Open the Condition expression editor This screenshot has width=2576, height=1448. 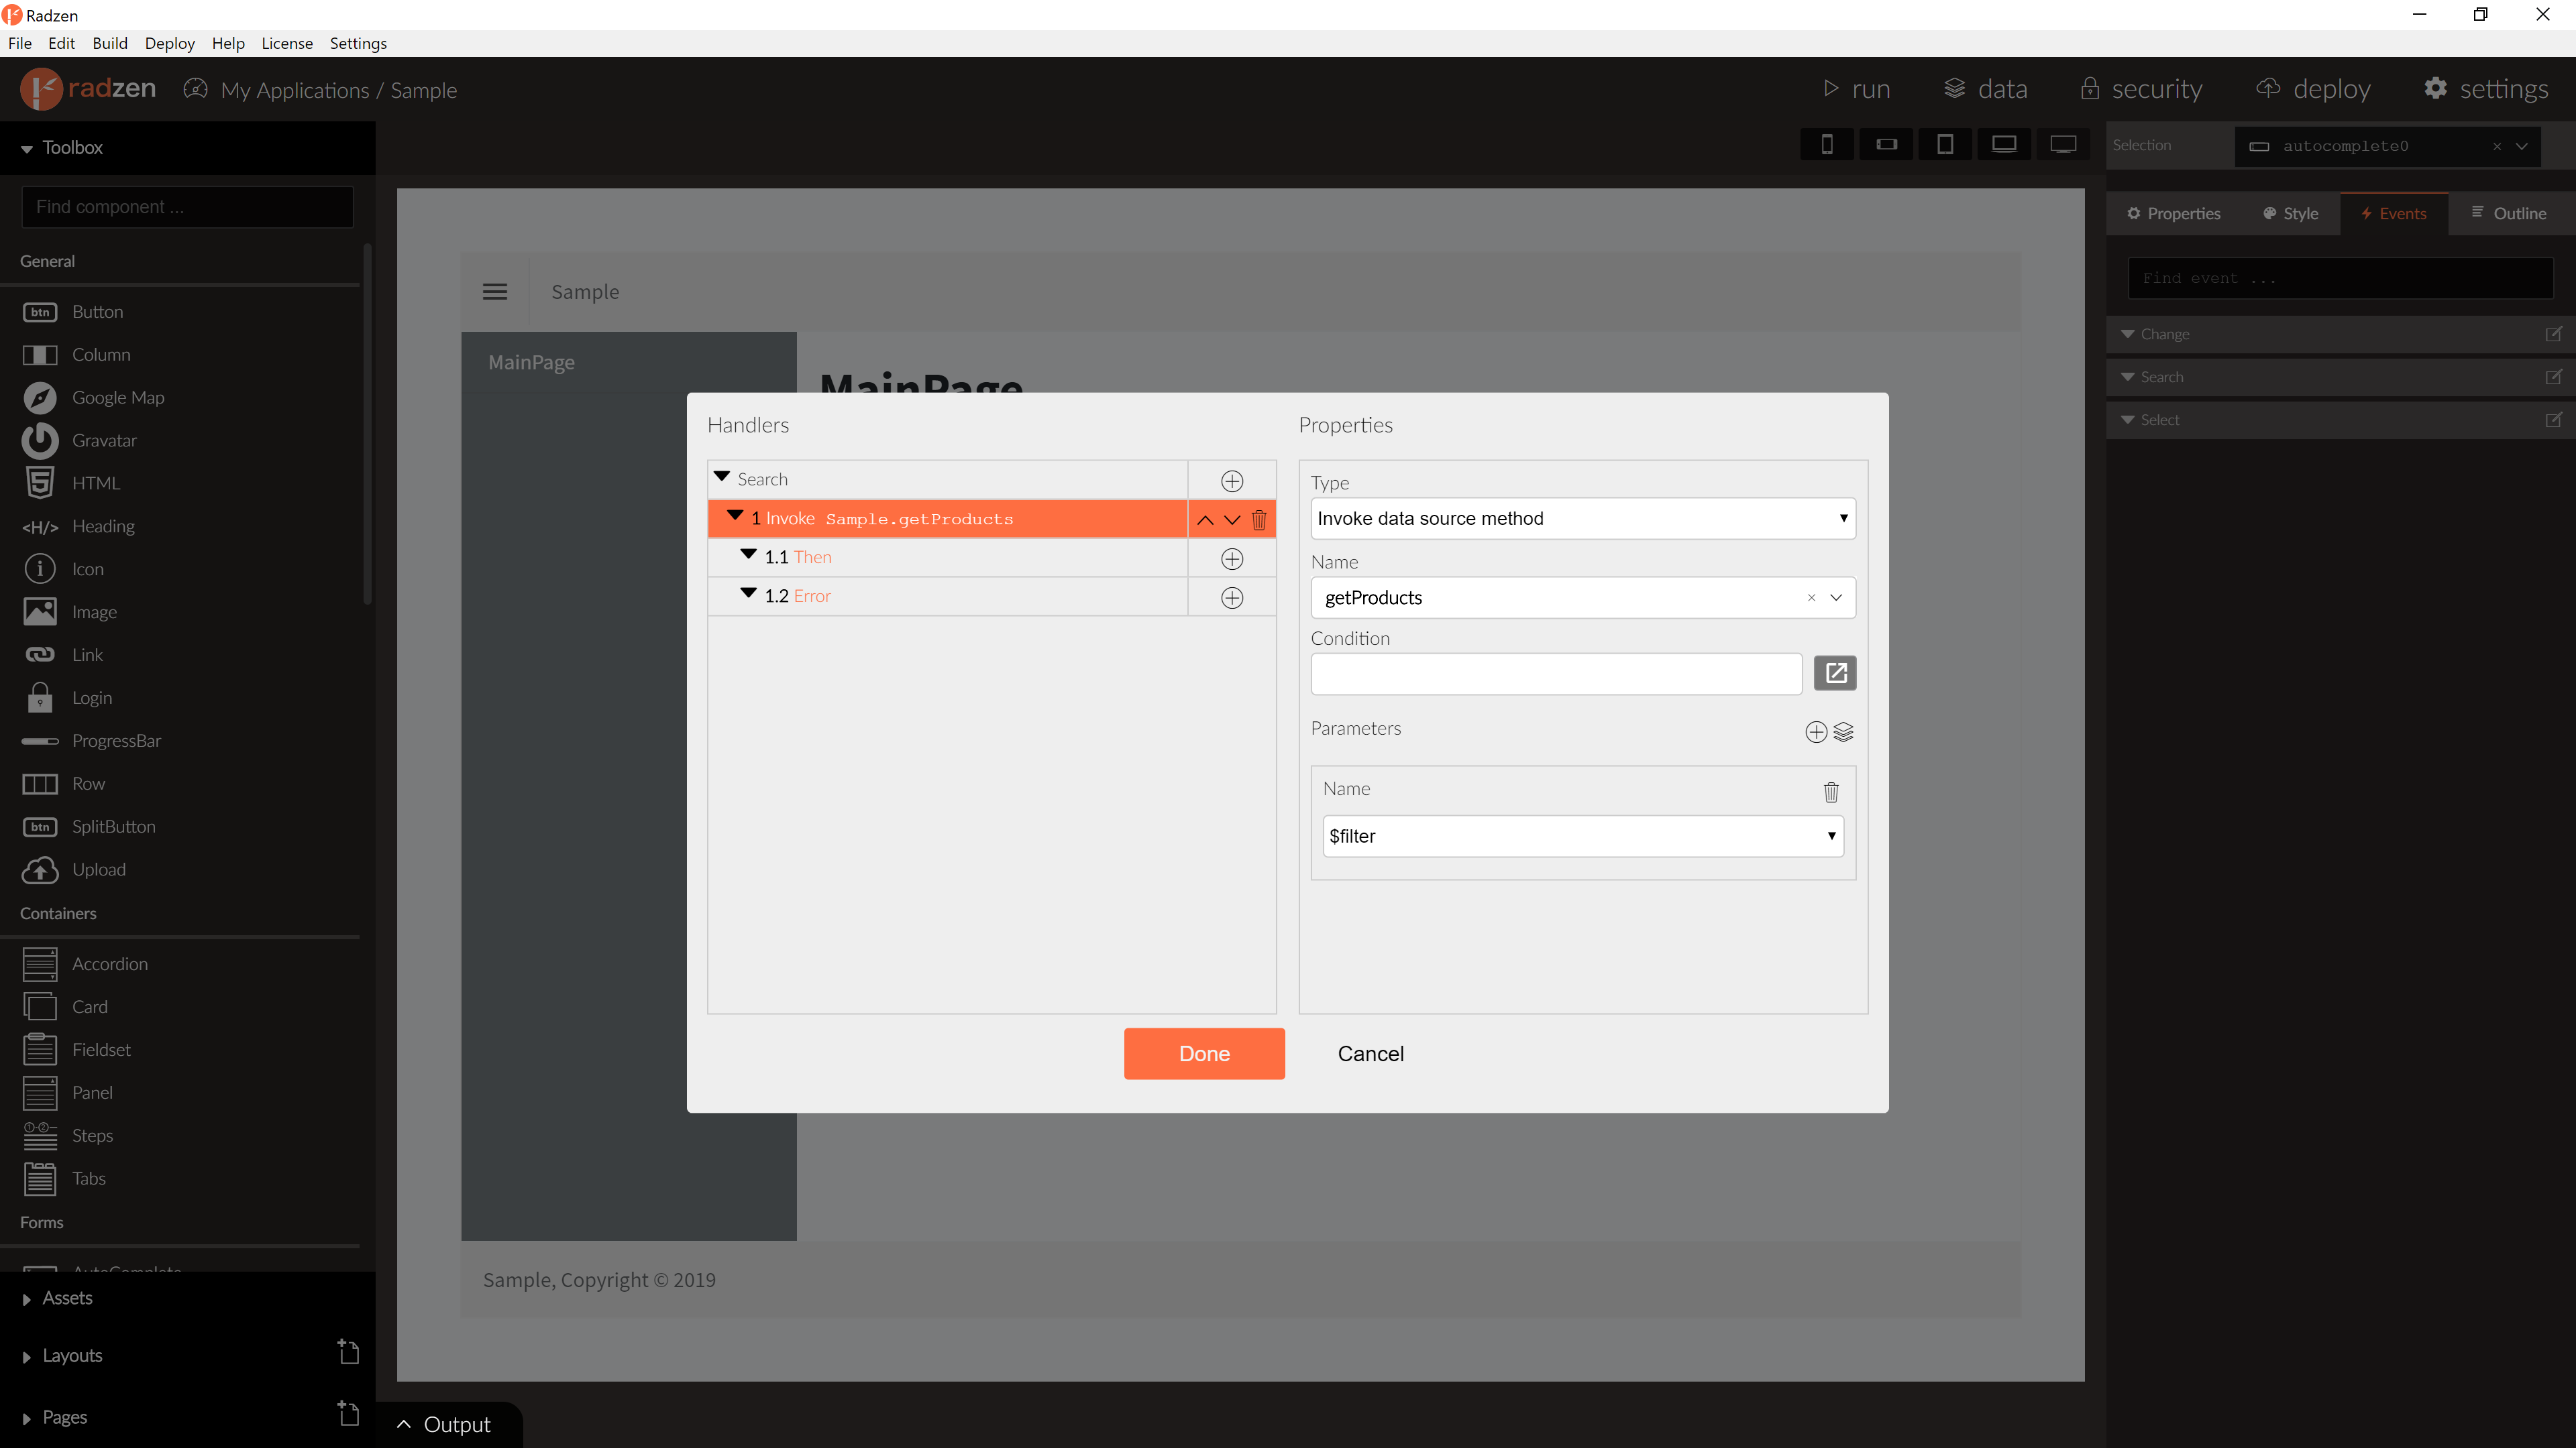coord(1835,674)
